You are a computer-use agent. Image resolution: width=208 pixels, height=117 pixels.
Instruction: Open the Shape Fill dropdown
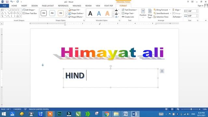click(x=74, y=10)
